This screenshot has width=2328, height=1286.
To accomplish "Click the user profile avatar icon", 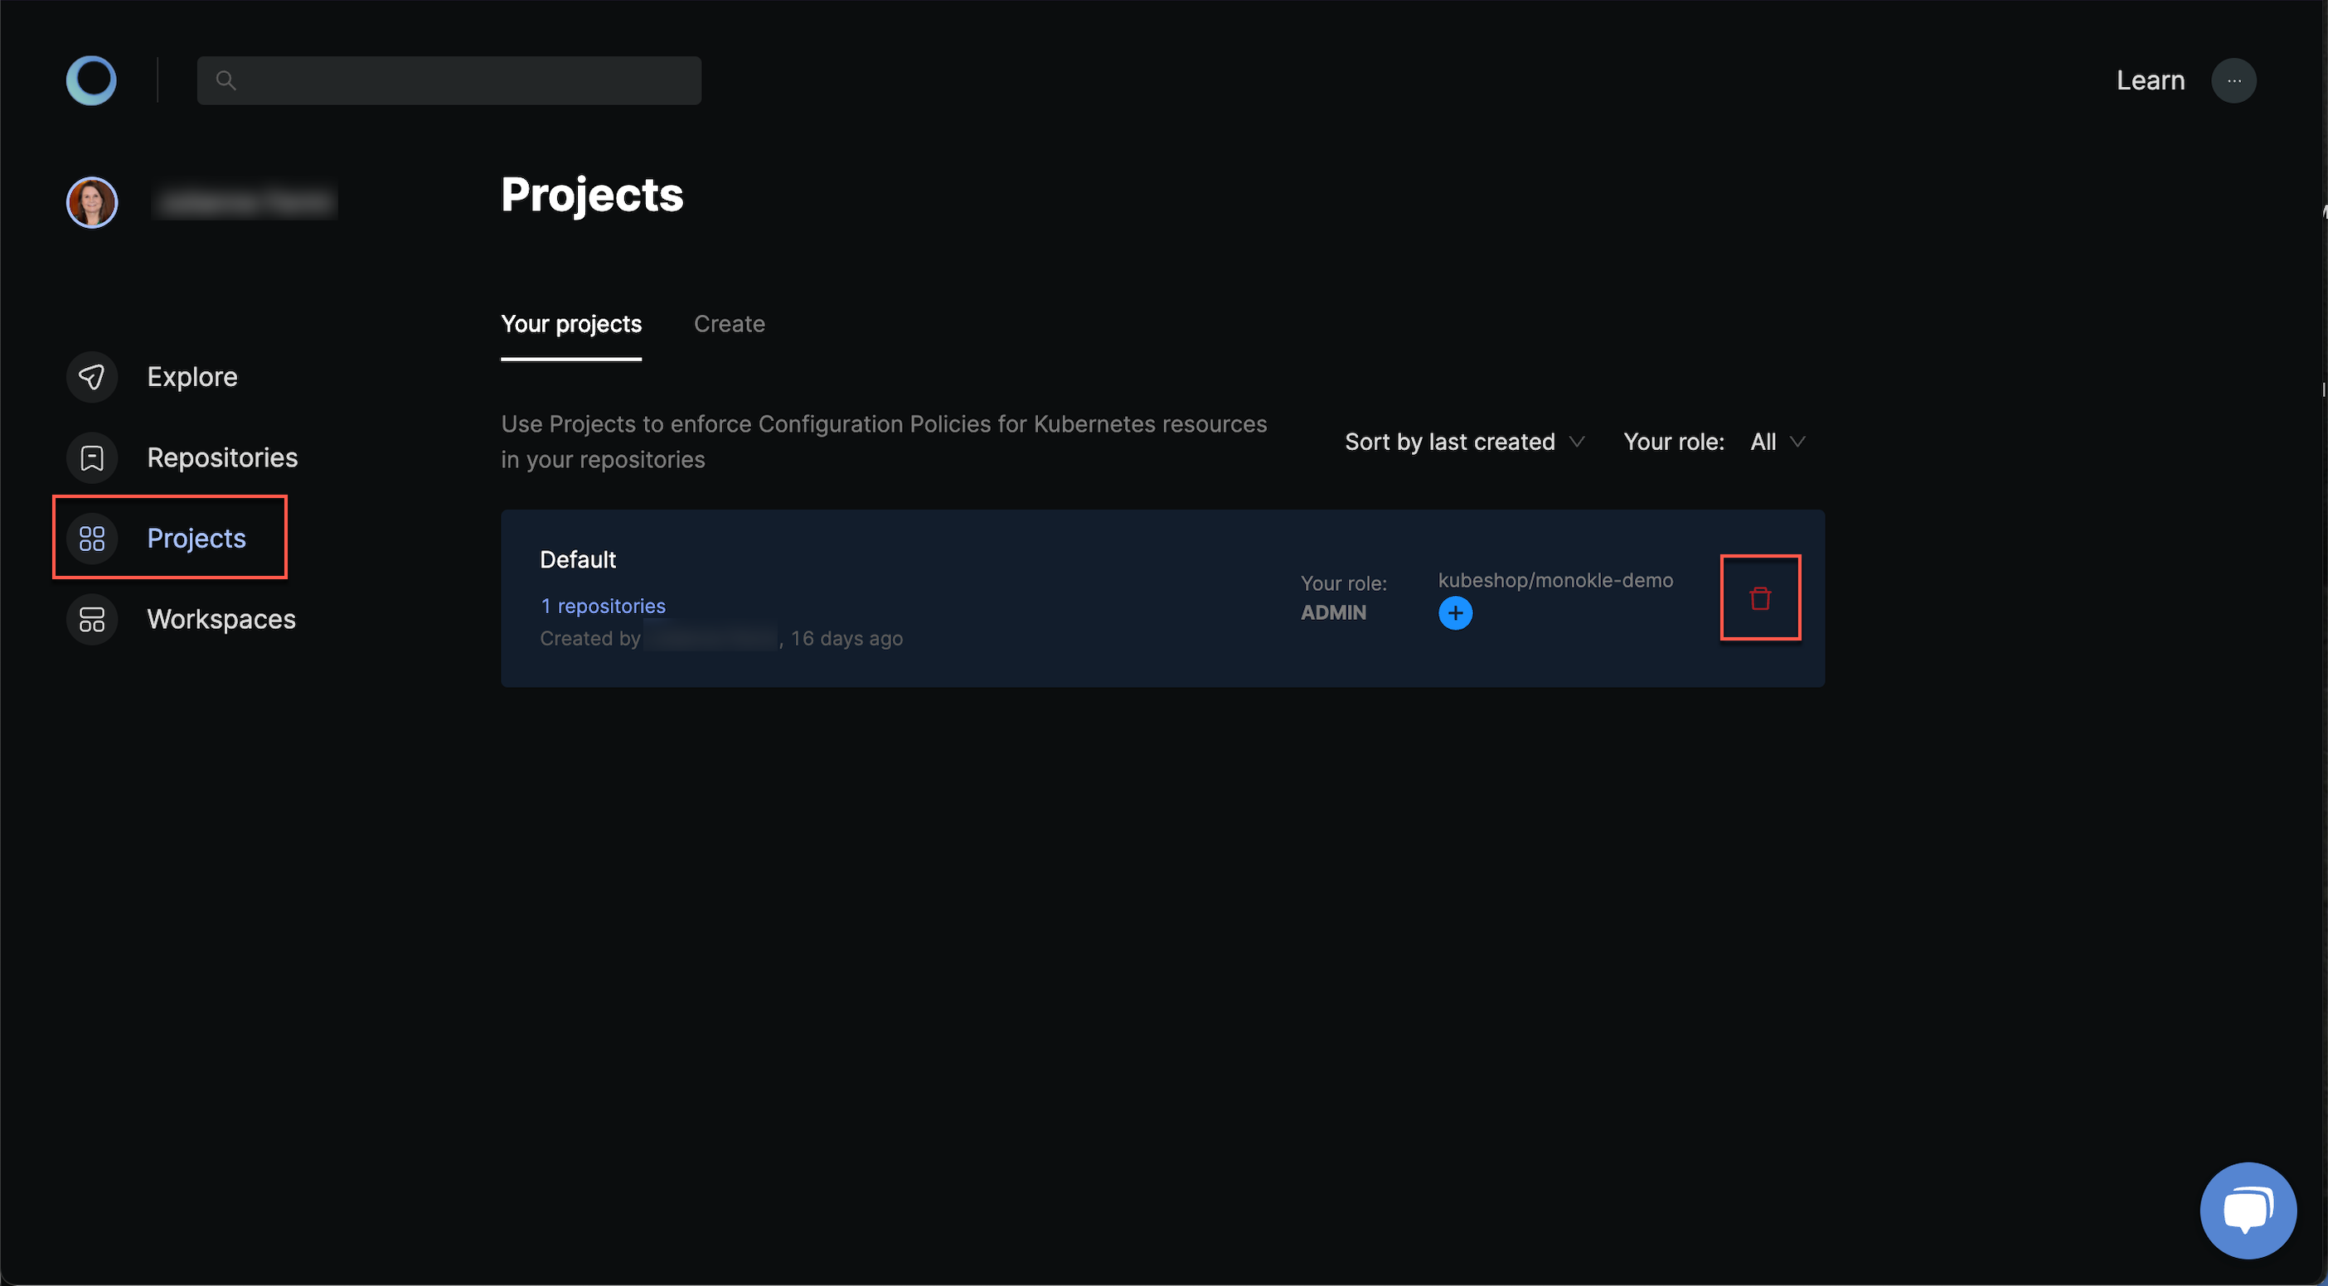I will point(92,201).
